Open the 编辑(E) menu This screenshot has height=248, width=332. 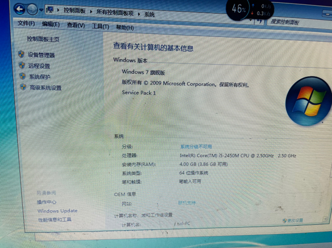coord(51,24)
